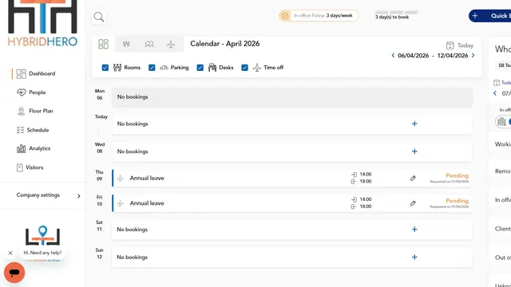Image resolution: width=511 pixels, height=287 pixels.
Task: Switch to the airplane time-off view tab
Action: (x=171, y=44)
